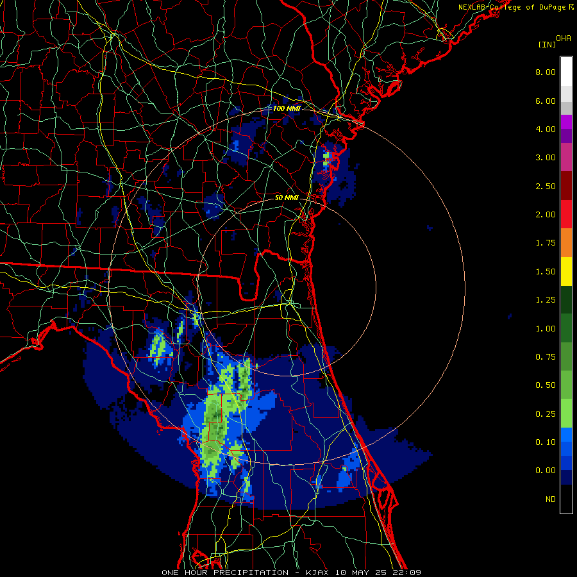Click the 0.10 legend value

546,442
